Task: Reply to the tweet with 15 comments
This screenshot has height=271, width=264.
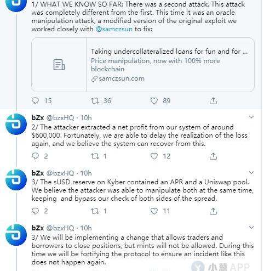Action: point(35,100)
